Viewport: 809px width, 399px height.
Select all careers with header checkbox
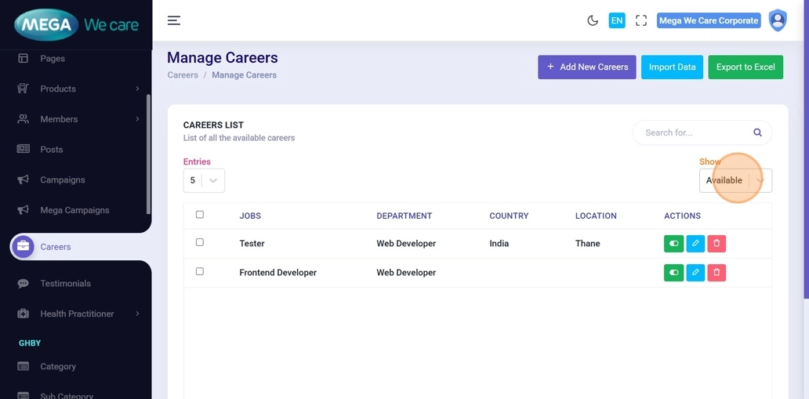pos(200,215)
